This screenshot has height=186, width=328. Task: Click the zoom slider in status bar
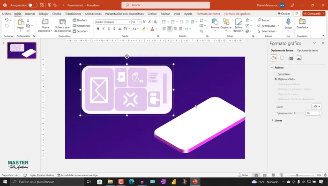pyautogui.click(x=300, y=175)
